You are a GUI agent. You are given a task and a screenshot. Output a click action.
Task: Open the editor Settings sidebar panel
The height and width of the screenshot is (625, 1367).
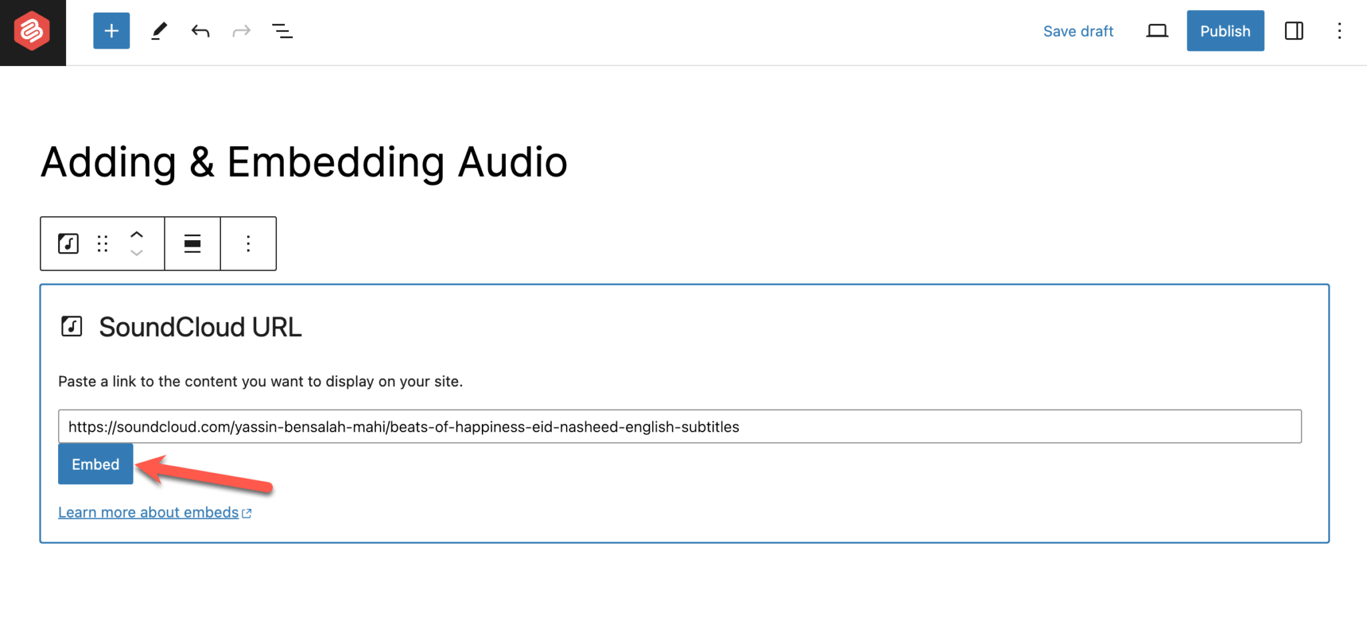(x=1294, y=30)
